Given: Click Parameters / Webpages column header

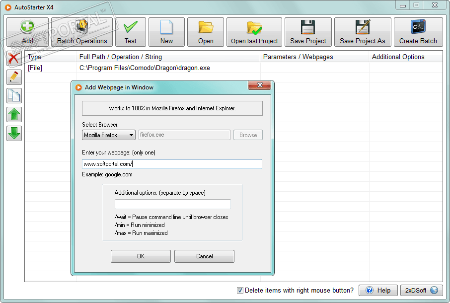Looking at the screenshot, I should pyautogui.click(x=314, y=57).
